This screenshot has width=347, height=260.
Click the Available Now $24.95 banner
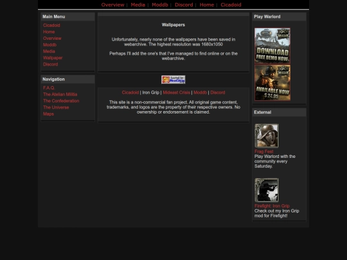(272, 83)
